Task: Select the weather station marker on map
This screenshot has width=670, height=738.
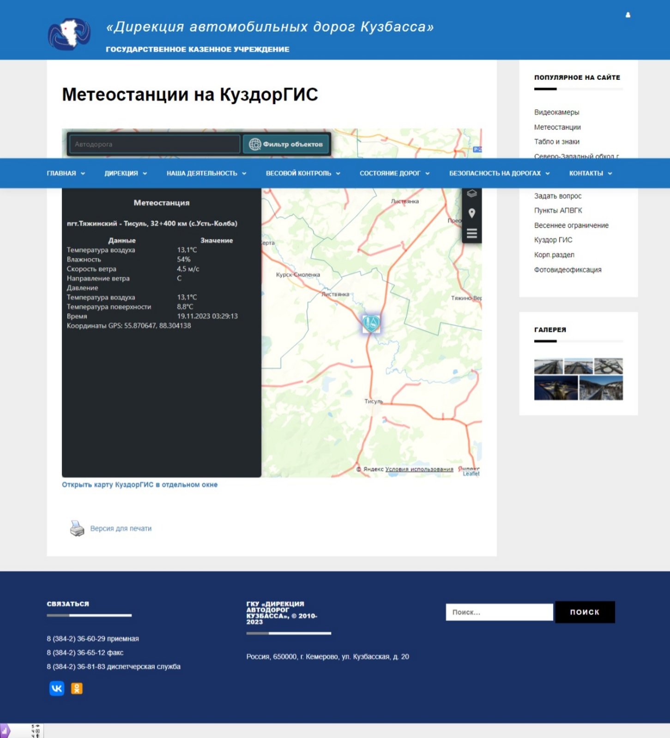Action: click(371, 323)
